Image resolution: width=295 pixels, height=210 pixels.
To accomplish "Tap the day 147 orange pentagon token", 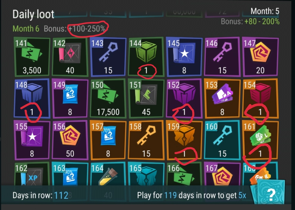I will [x=261, y=57].
